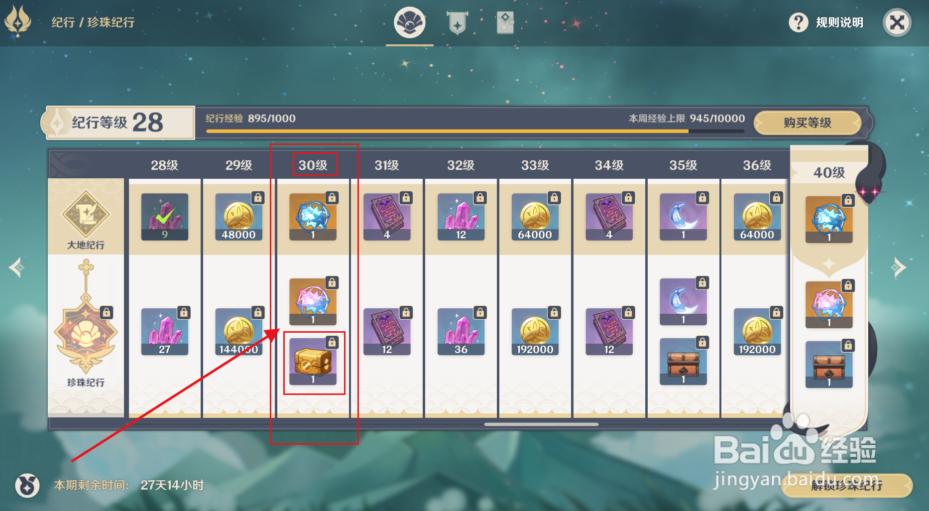Open the third card events tab
This screenshot has width=929, height=511.
point(505,23)
